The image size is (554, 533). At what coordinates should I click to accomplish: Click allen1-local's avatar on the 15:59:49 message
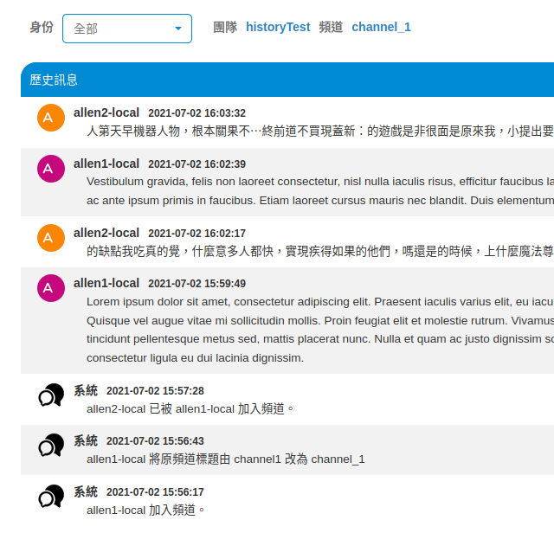point(51,288)
